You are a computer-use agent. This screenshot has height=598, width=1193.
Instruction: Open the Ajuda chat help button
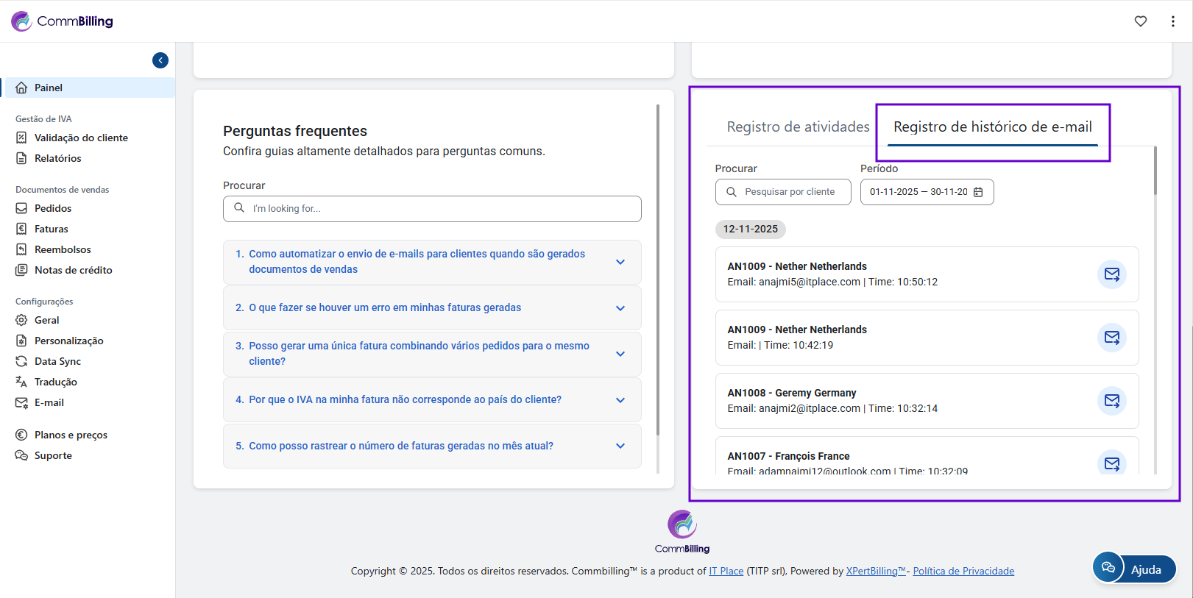coord(1134,569)
